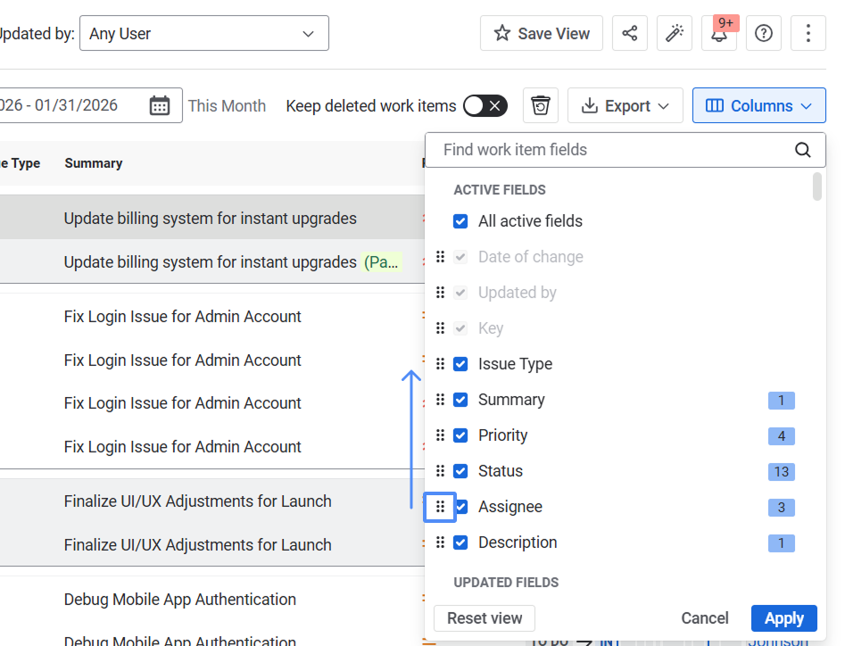This screenshot has width=845, height=646.
Task: Uncheck the All active fields checkbox
Action: click(460, 221)
